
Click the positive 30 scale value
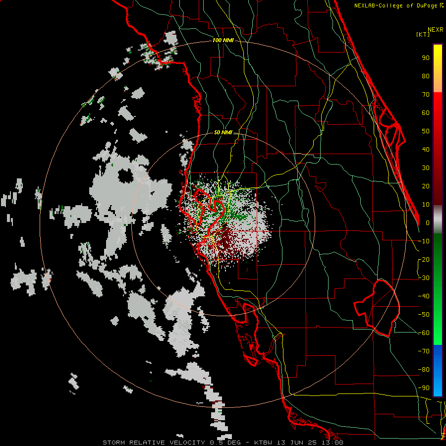[426, 168]
